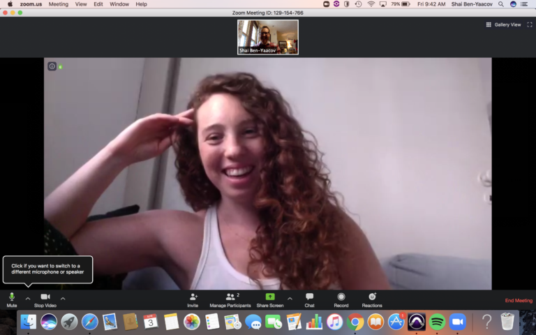536x335 pixels.
Task: Expand the audio options arrow beside Mute
Action: 28,299
